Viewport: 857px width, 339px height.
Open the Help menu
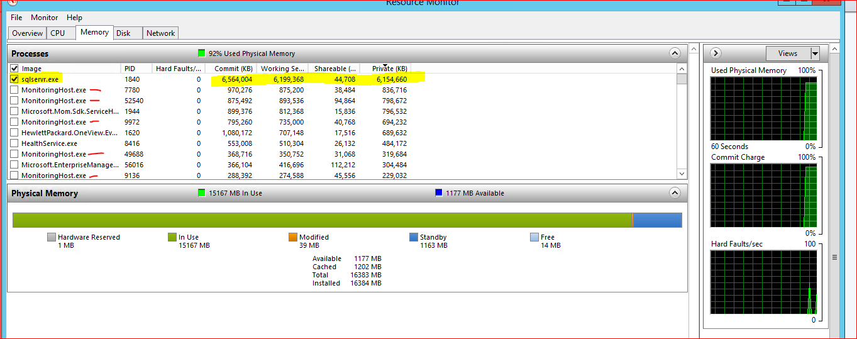(74, 18)
